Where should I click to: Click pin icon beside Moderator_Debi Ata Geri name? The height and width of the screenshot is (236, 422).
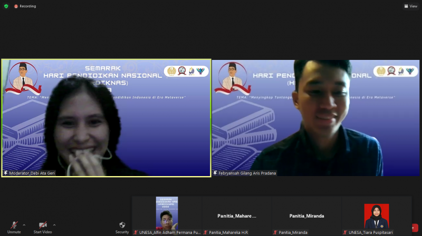(6, 173)
